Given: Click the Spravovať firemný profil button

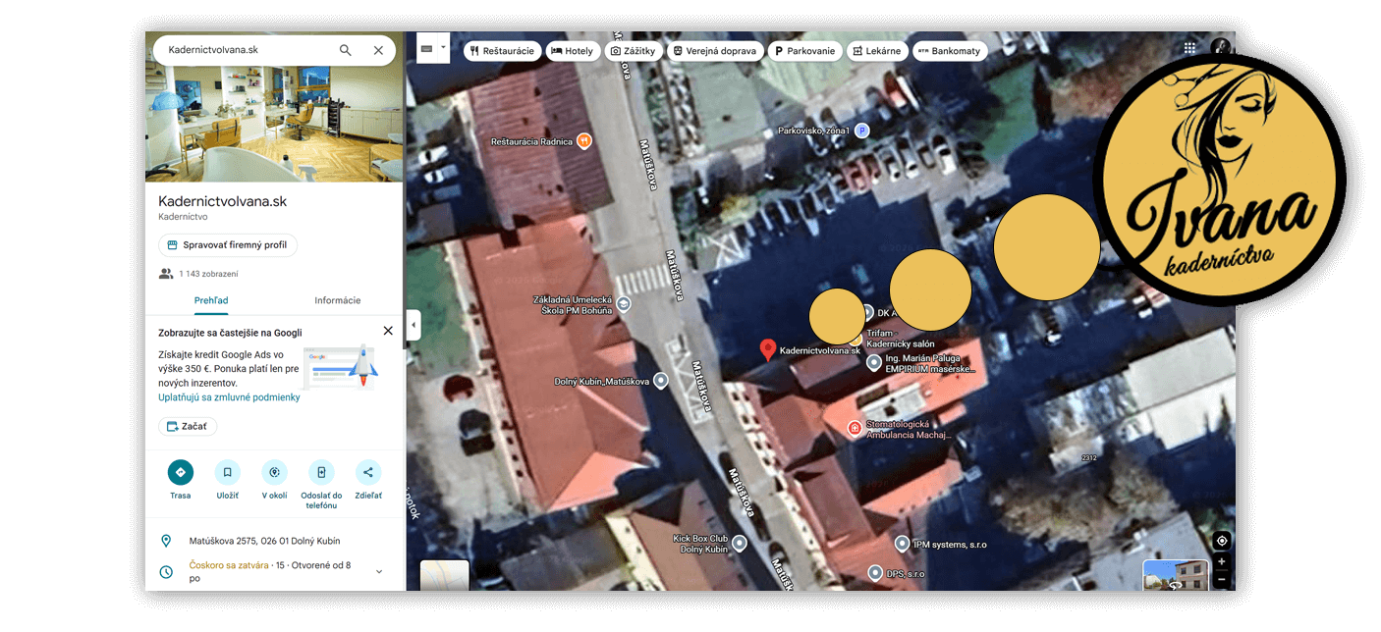Looking at the screenshot, I should 228,245.
